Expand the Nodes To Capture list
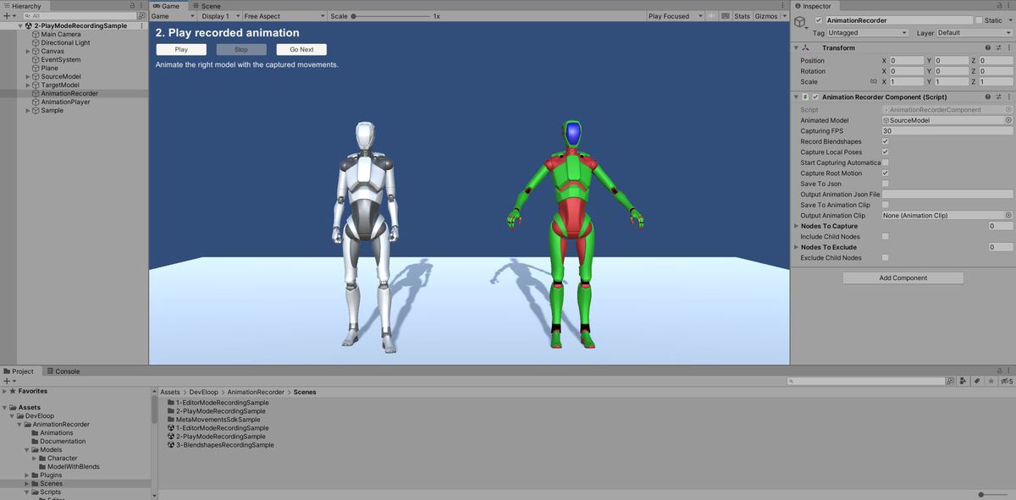The image size is (1016, 500). pos(796,226)
